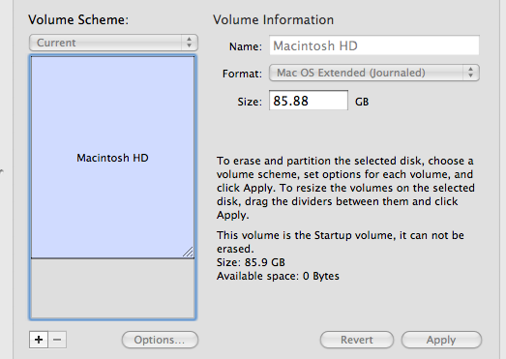The image size is (506, 359).
Task: Open the Format dropdown showing Mac OS Extended (Journaled)
Action: [374, 73]
